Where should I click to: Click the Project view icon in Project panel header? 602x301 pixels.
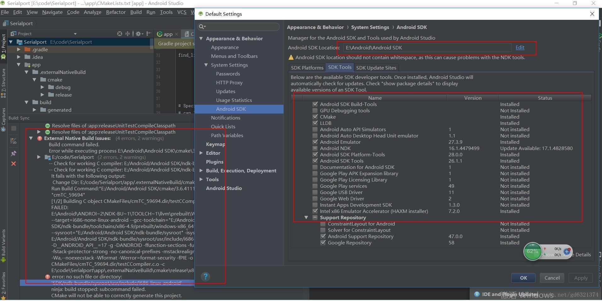[14, 34]
